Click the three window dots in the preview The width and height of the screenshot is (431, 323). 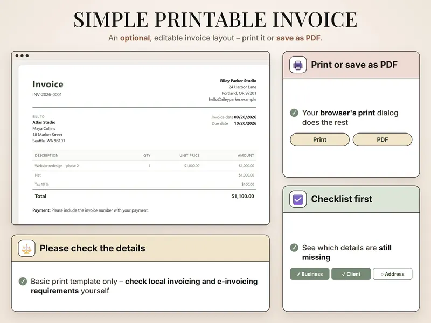click(x=22, y=56)
